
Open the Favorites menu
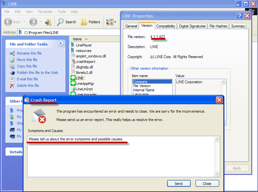click(x=45, y=12)
